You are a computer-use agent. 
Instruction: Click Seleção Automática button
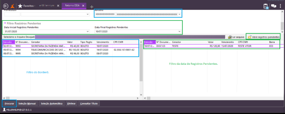click(x=52, y=104)
